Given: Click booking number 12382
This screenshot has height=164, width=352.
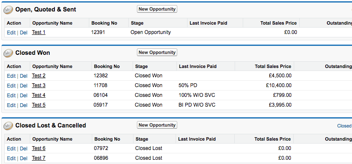Looking at the screenshot, I should point(101,76).
